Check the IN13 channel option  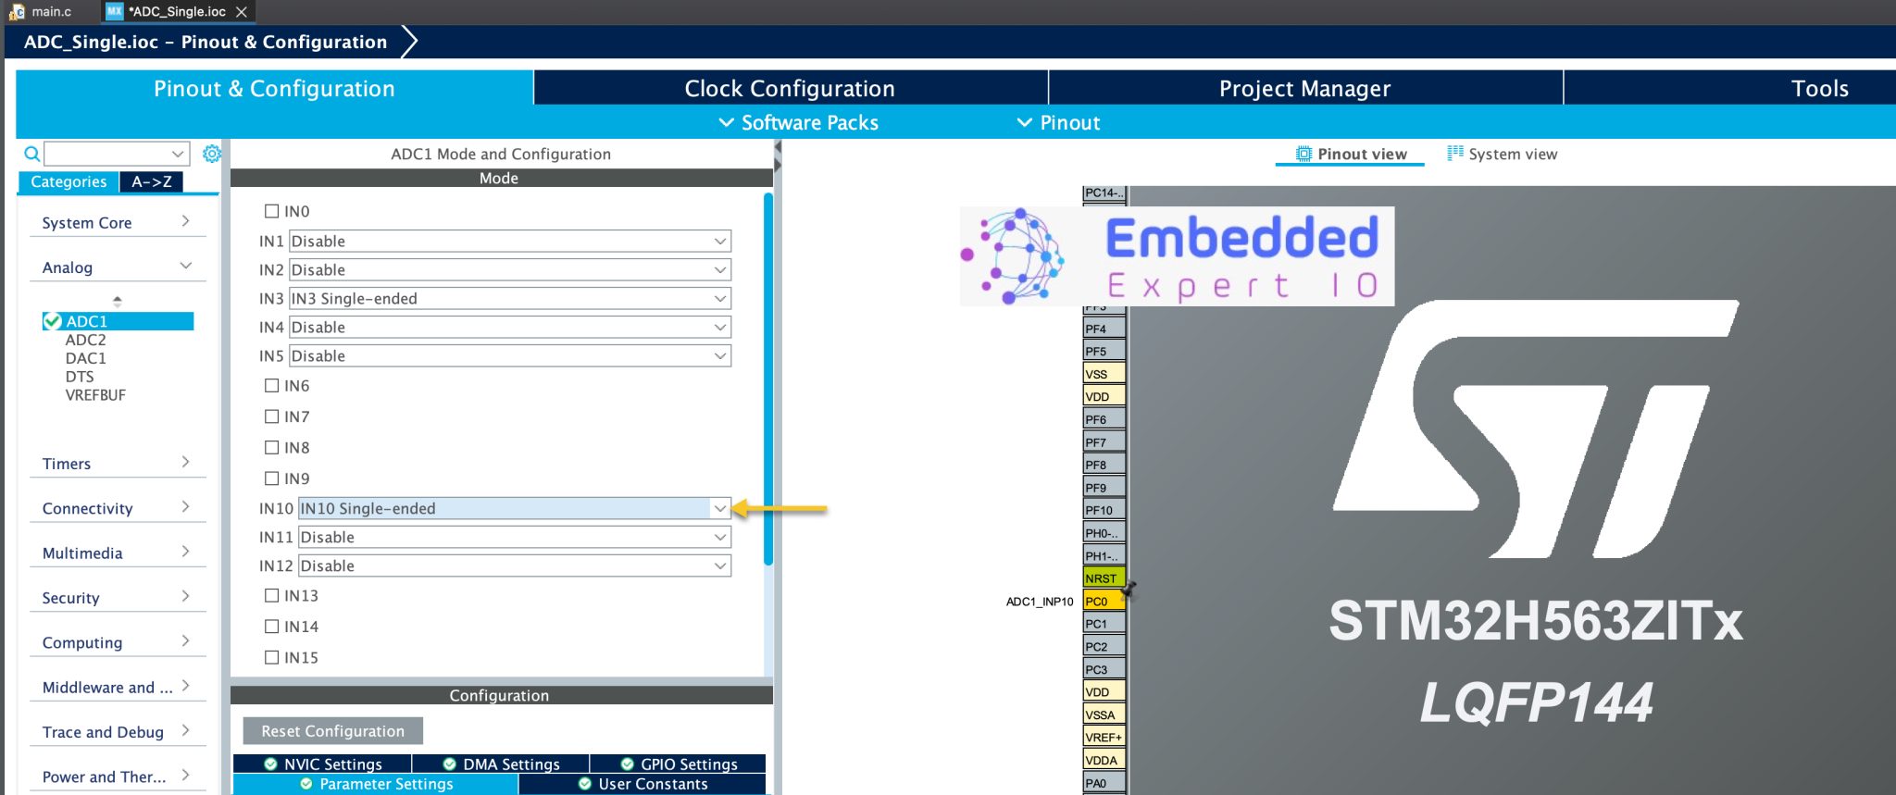(272, 596)
